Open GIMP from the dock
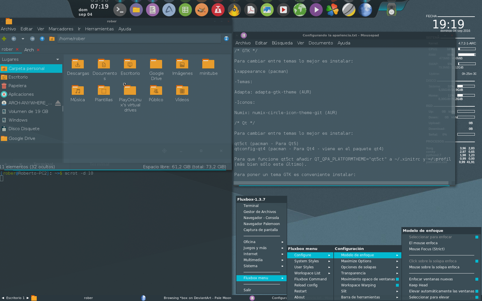The image size is (482, 301). coord(201,10)
